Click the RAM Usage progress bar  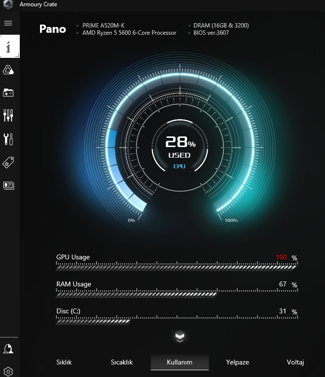(x=177, y=294)
